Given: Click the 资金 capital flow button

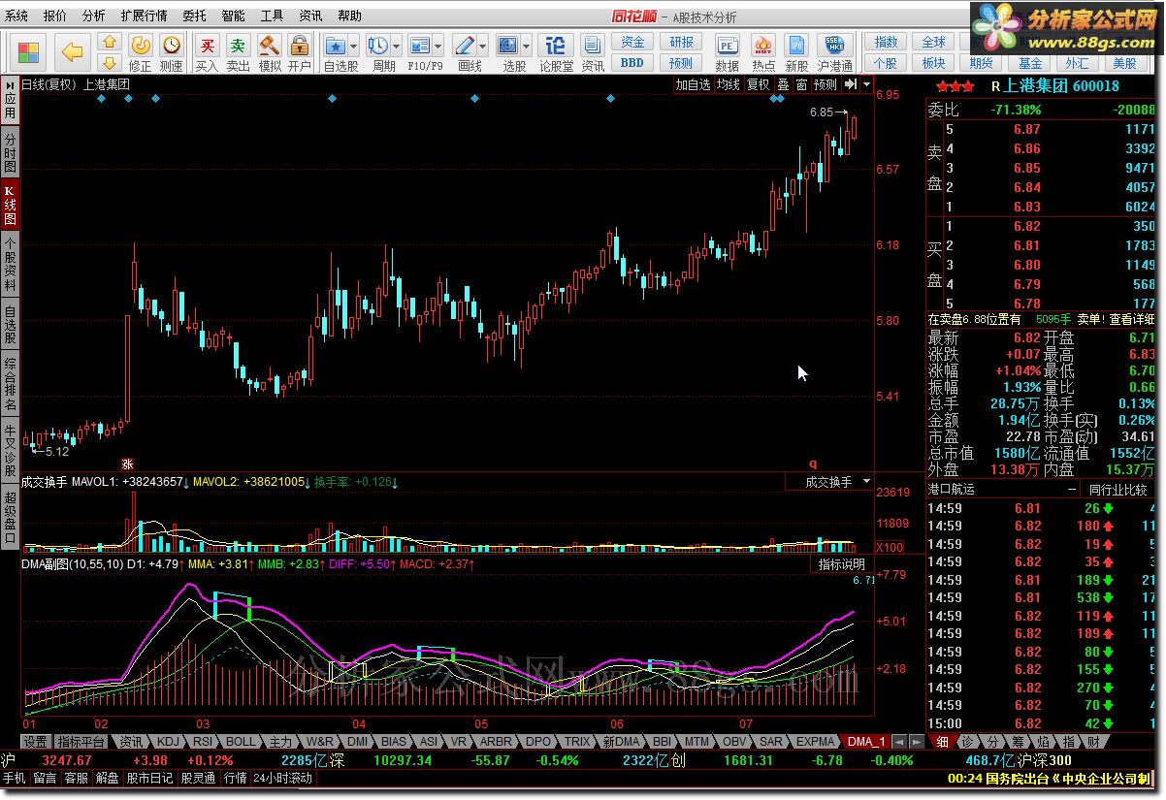Looking at the screenshot, I should click(x=632, y=42).
